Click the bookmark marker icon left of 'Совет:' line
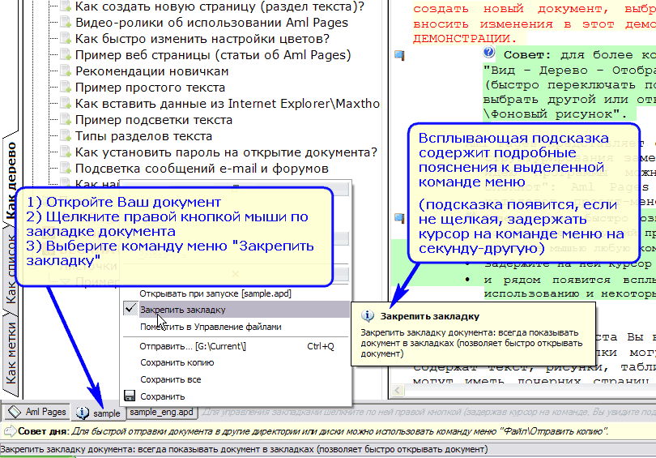This screenshot has width=656, height=458. point(399,55)
